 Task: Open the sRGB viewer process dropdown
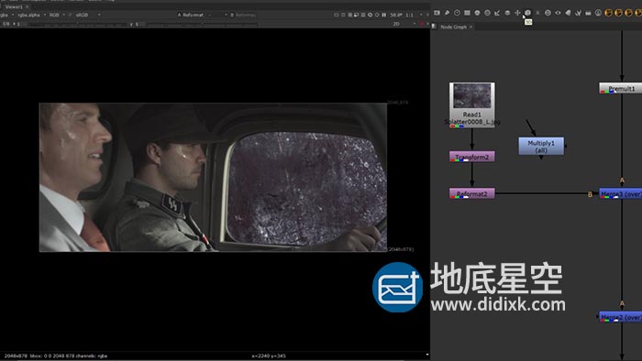tap(87, 15)
